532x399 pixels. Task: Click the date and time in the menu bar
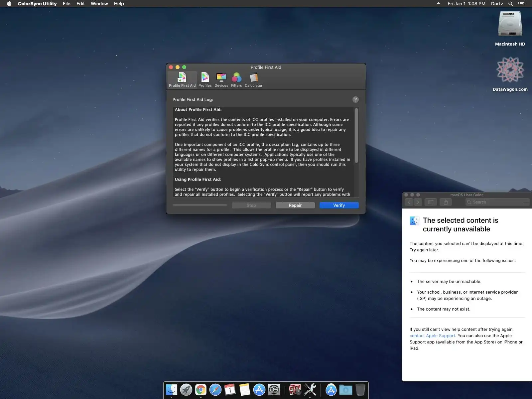tap(466, 4)
